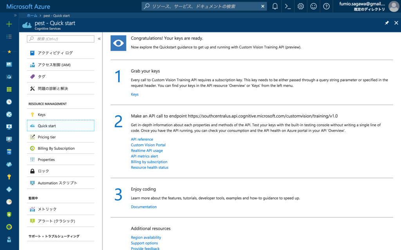Open the green circle cost management icon
Screen dimensions: 401x250
click(x=9, y=227)
